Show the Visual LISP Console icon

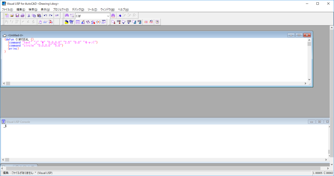pos(78,22)
